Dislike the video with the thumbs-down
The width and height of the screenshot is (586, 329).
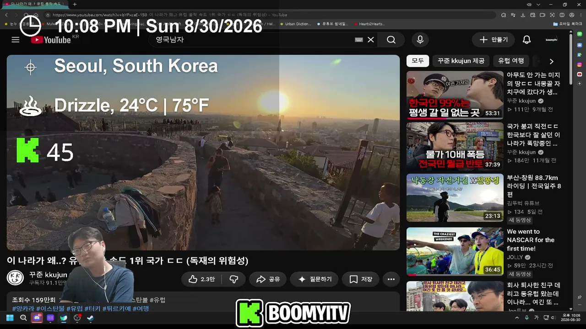point(234,279)
